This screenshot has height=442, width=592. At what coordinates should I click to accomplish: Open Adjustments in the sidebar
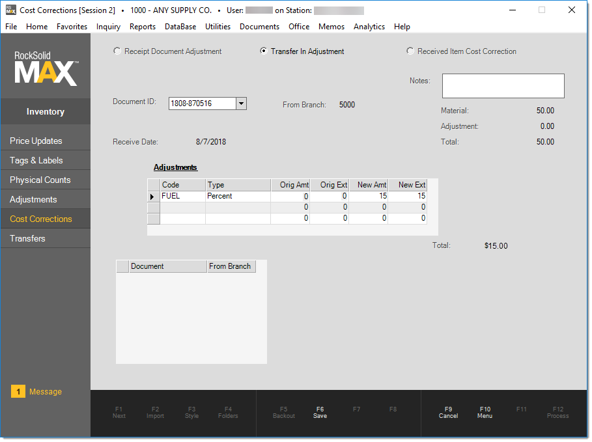pyautogui.click(x=46, y=200)
